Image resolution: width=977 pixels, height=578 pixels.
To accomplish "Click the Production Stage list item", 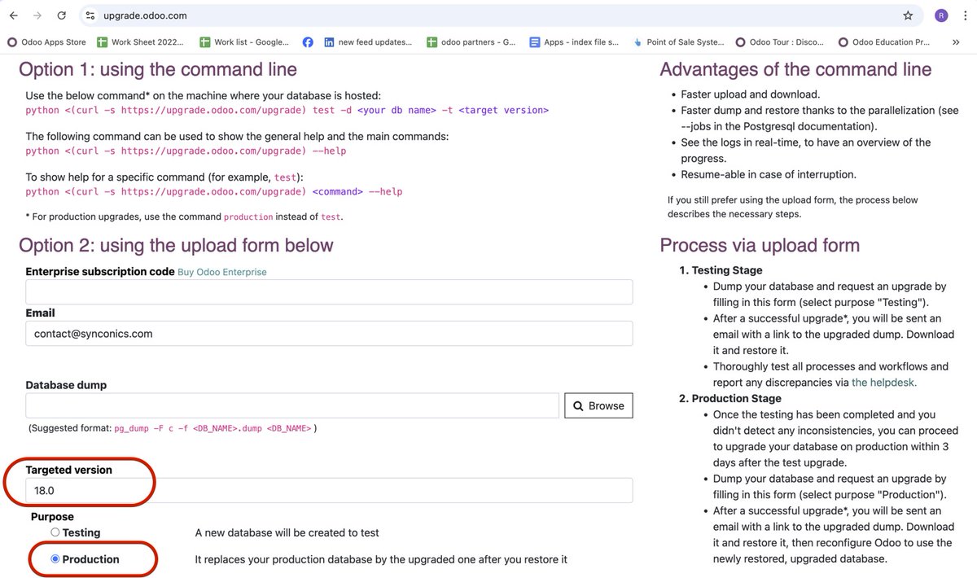I will point(736,398).
